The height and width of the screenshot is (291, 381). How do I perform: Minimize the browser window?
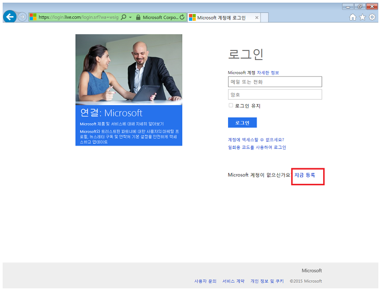348,7
